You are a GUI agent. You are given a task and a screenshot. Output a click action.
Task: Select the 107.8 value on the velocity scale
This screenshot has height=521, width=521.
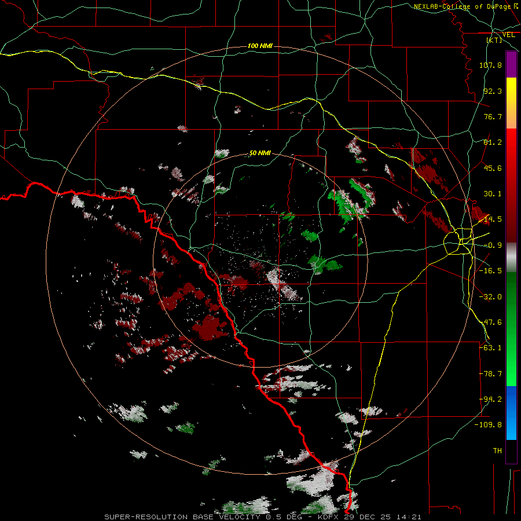point(490,65)
